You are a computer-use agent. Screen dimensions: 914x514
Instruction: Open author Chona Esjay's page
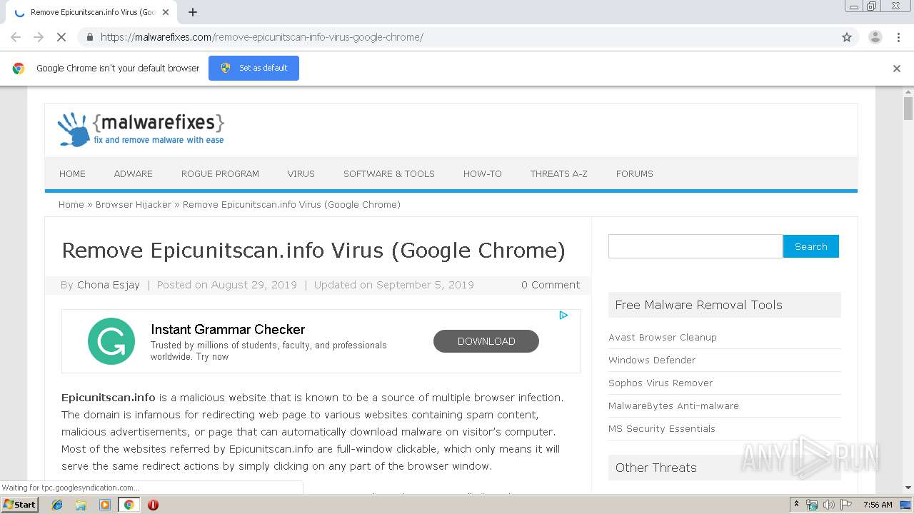tap(109, 285)
